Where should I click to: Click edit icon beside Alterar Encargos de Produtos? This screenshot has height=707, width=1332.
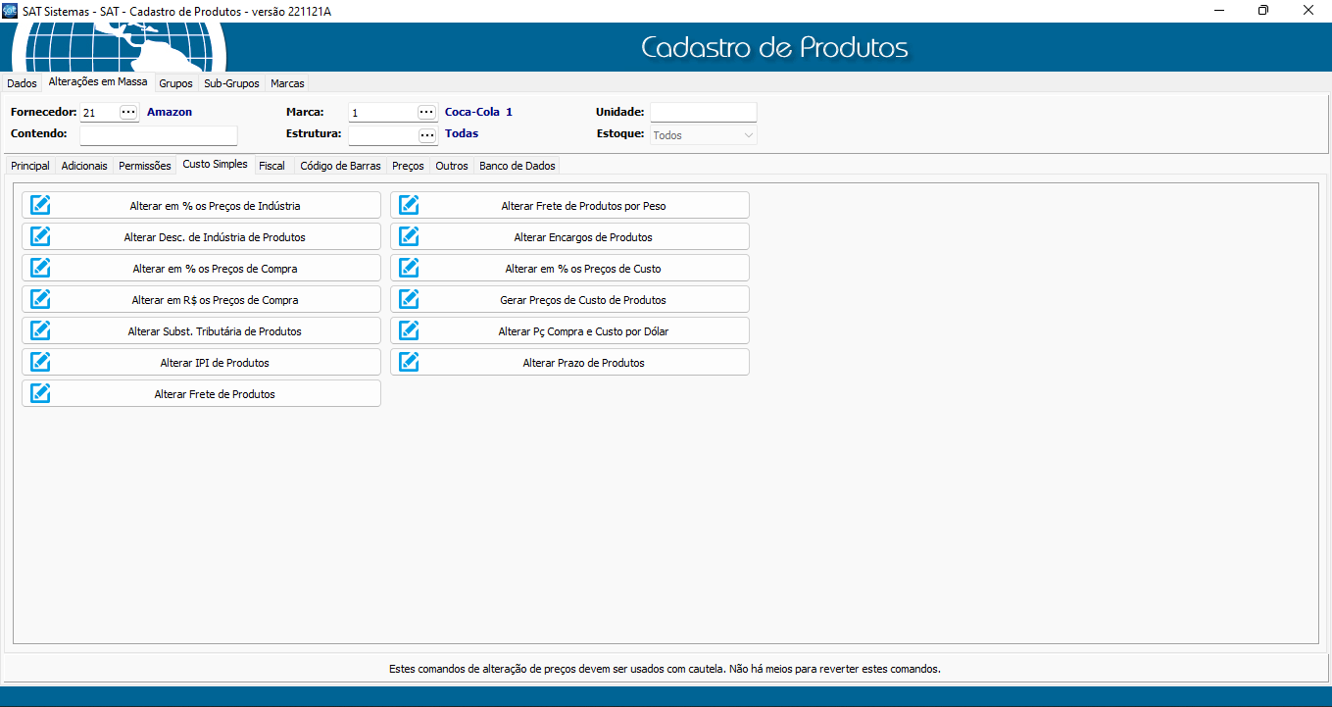pyautogui.click(x=409, y=236)
